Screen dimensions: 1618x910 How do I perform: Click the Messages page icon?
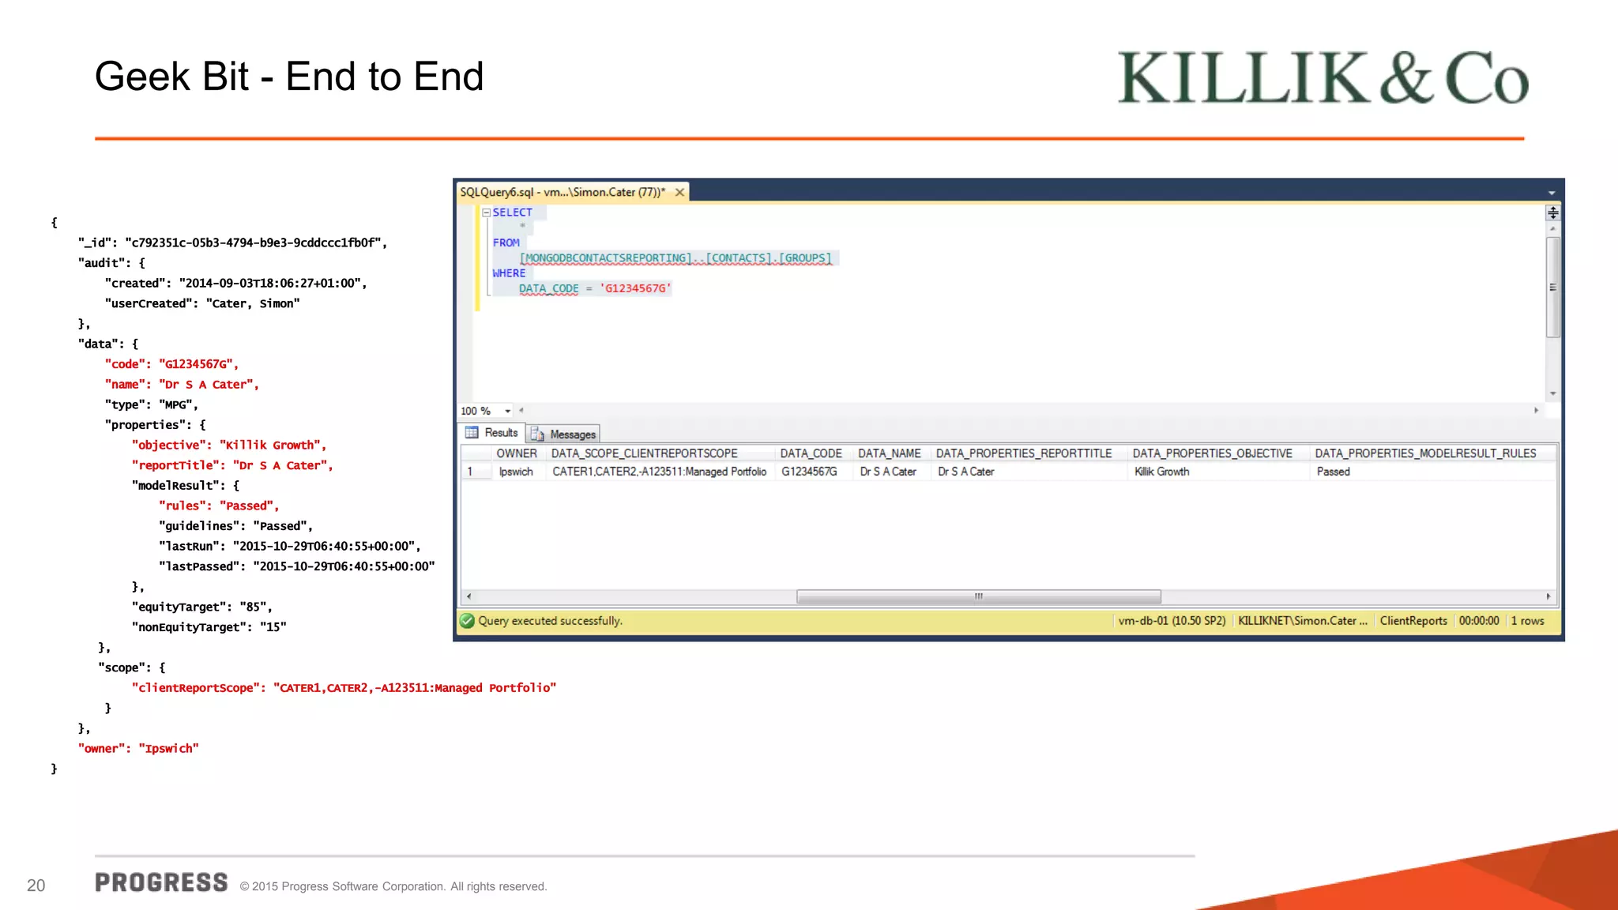(537, 434)
